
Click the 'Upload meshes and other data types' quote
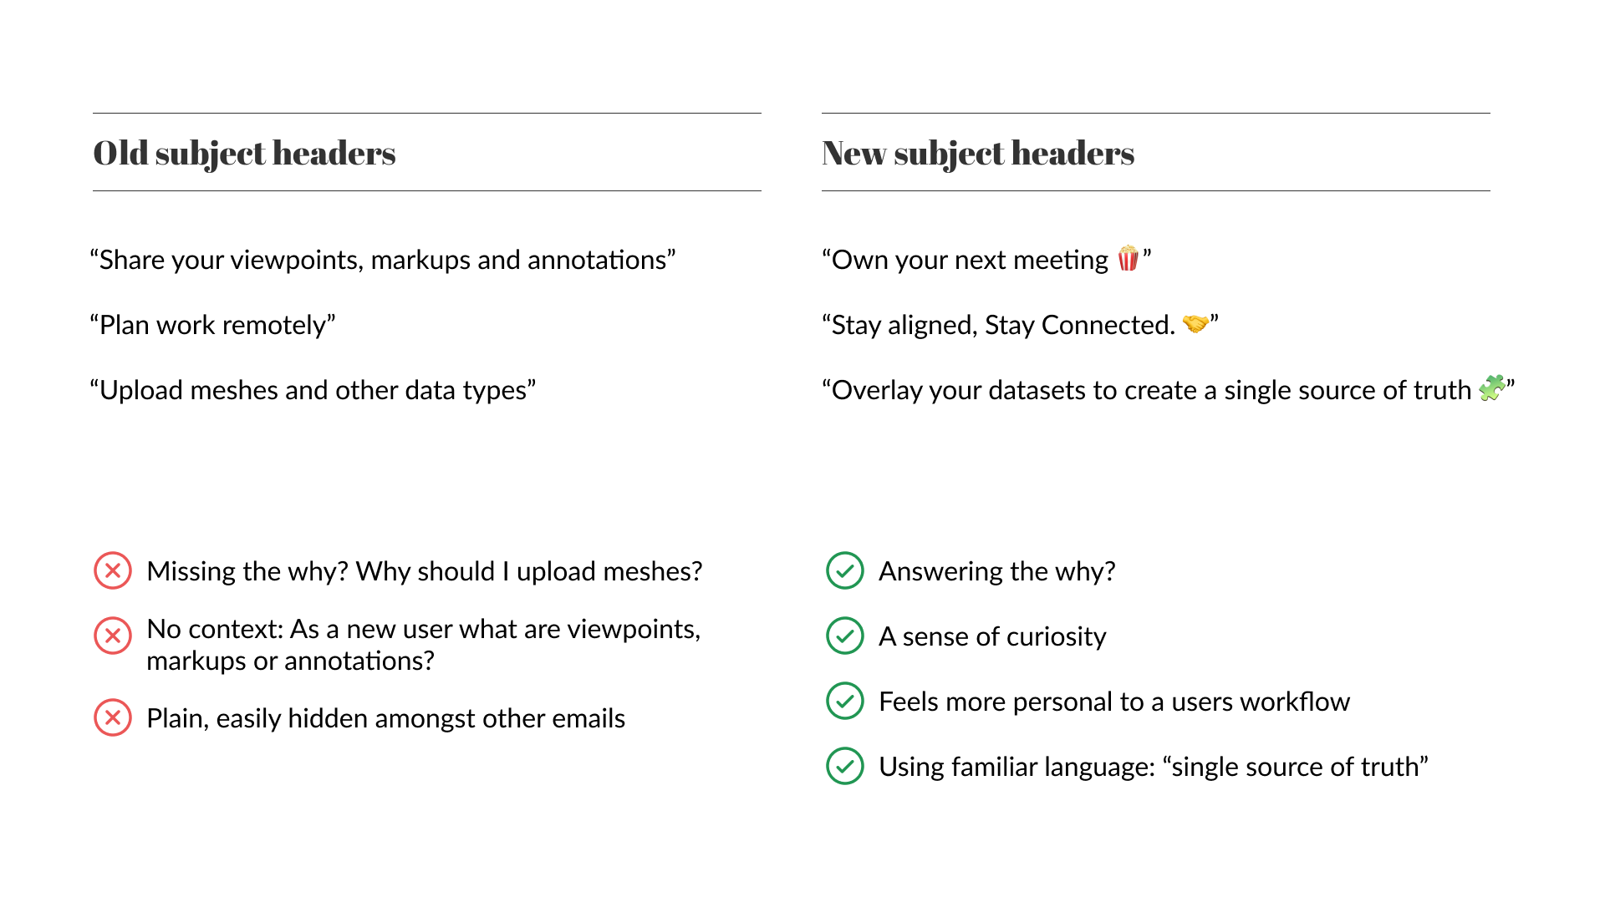313,391
